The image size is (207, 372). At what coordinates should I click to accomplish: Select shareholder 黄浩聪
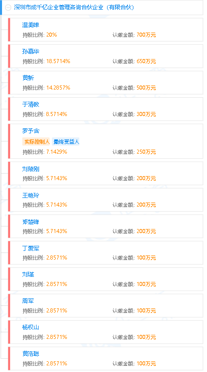click(x=30, y=354)
